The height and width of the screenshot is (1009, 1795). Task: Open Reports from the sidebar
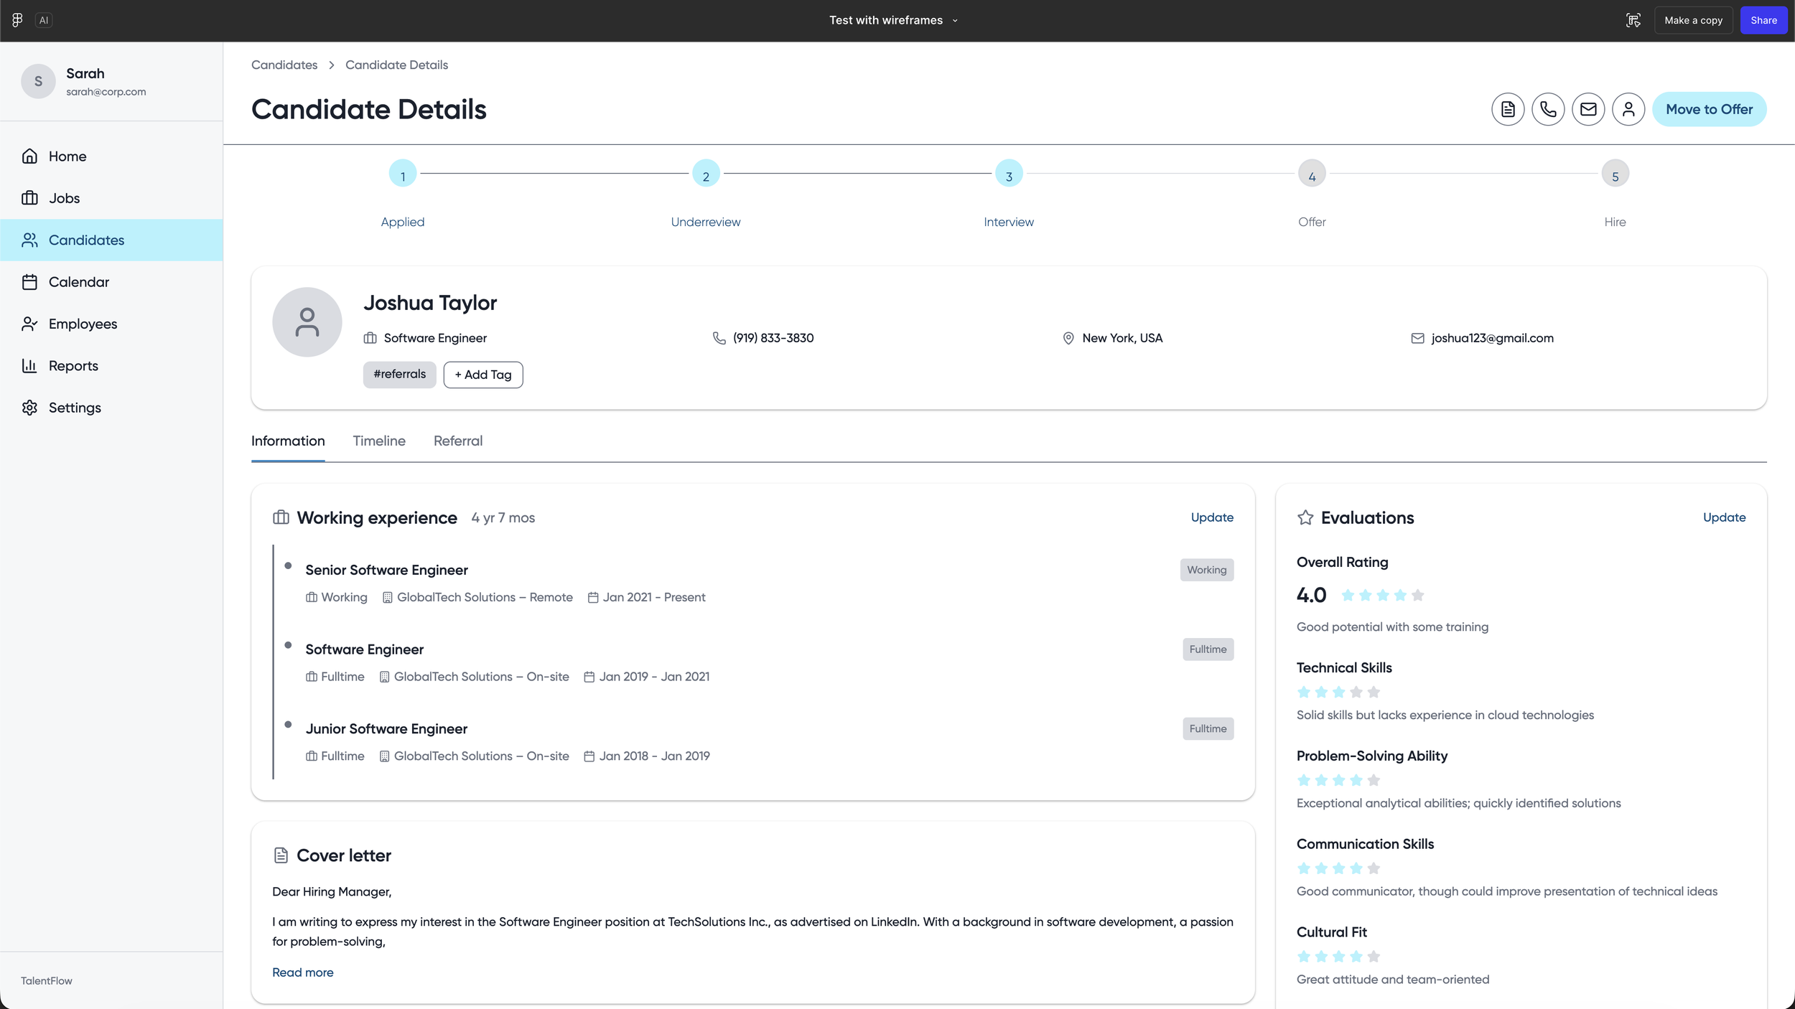pos(73,366)
